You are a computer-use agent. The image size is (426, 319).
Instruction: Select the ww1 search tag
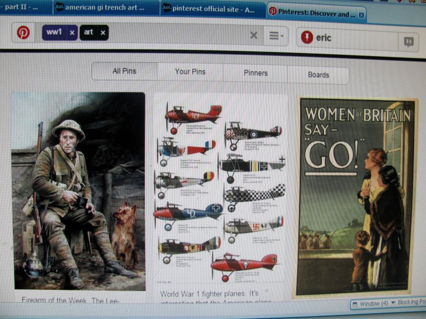54,32
